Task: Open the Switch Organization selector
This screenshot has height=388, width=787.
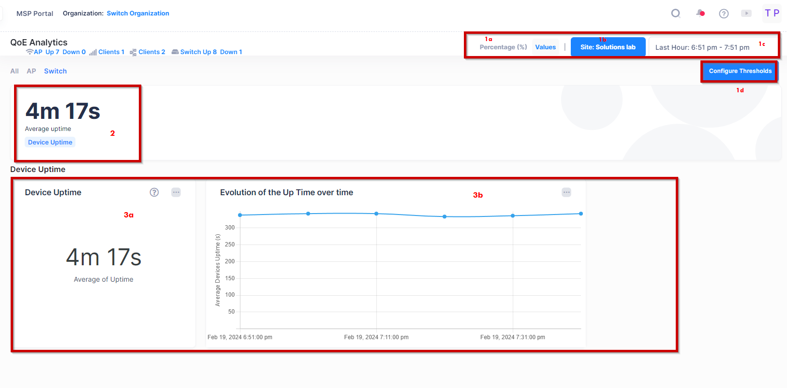Action: click(x=138, y=14)
